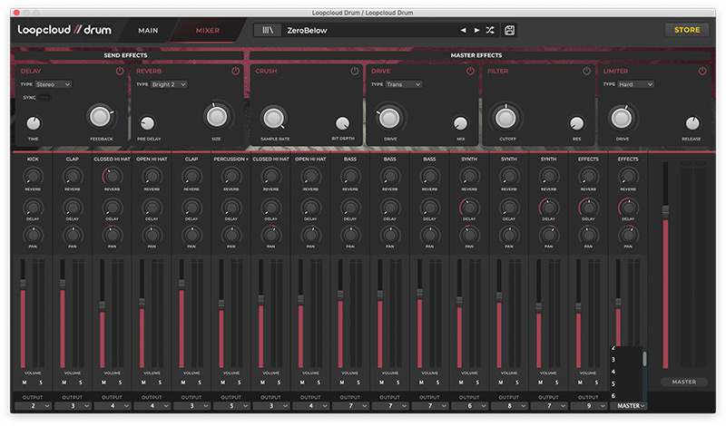The width and height of the screenshot is (726, 426).
Task: Save the current preset with disk icon
Action: [509, 30]
